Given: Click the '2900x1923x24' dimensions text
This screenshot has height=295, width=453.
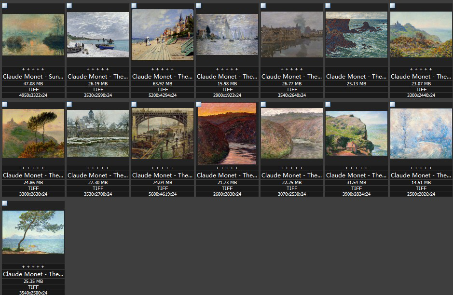Looking at the screenshot, I should pos(227,95).
